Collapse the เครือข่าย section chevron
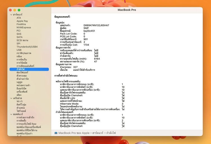211x144 pixels. coord(11,98)
